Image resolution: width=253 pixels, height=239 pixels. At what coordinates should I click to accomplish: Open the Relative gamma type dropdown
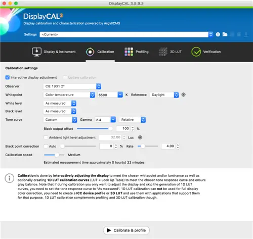133,120
